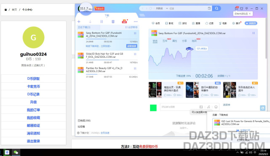Open the 影视 navigation item
Screen dimensions: 270x156
(x=169, y=23)
